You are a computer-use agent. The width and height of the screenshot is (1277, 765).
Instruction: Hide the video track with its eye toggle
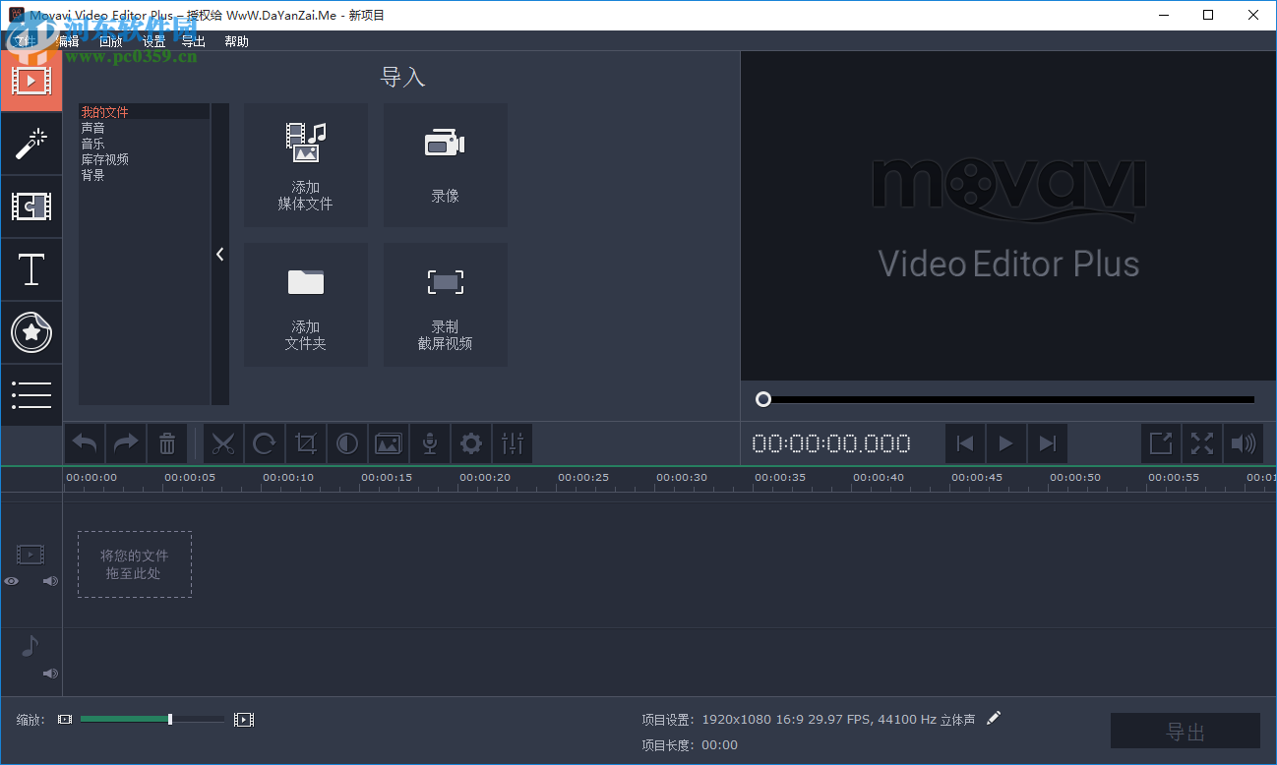pyautogui.click(x=11, y=581)
